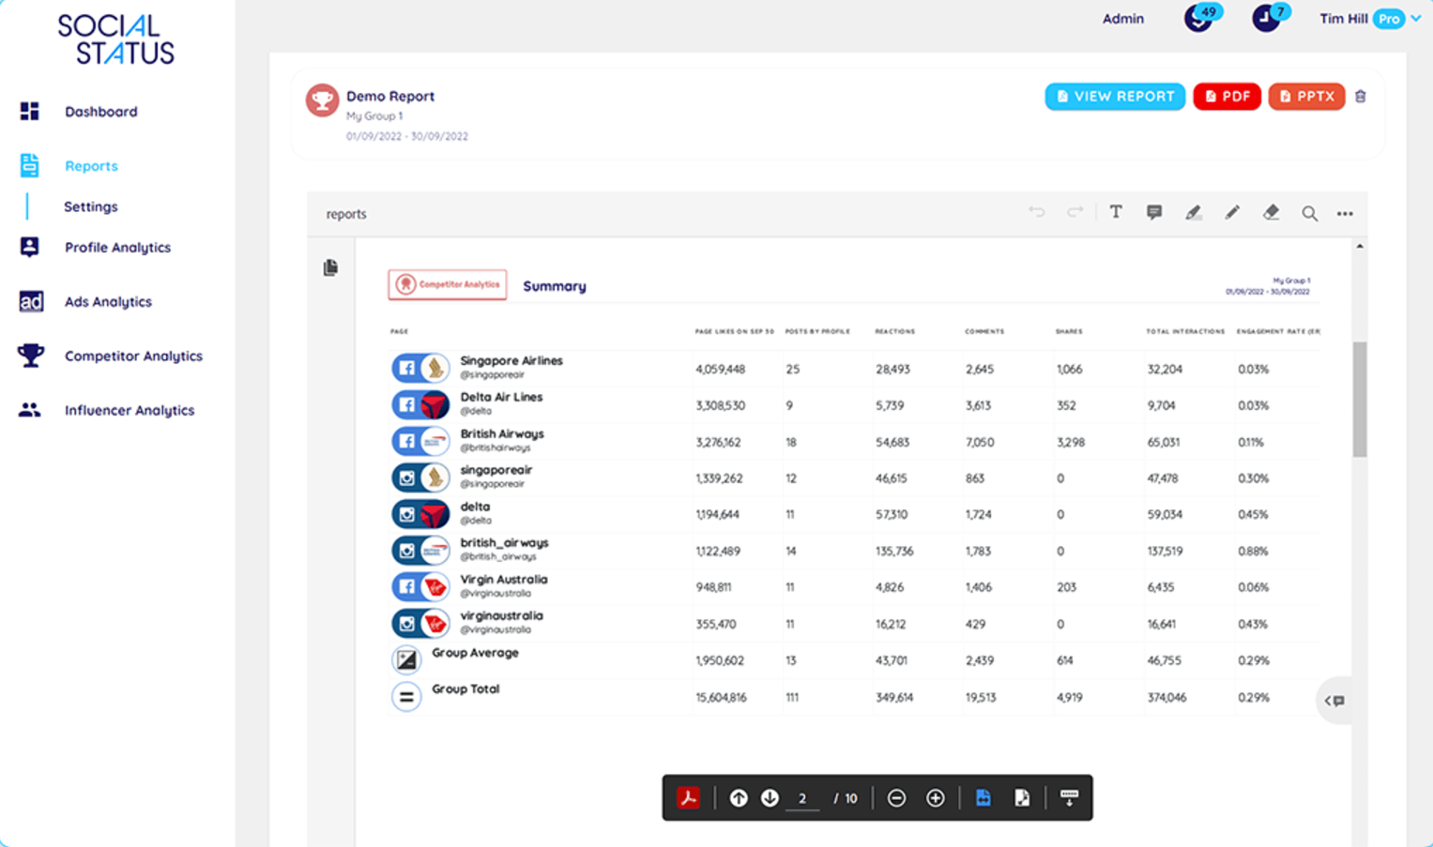The width and height of the screenshot is (1433, 847).
Task: Open Competitor Analytics in the sidebar
Action: (x=133, y=356)
